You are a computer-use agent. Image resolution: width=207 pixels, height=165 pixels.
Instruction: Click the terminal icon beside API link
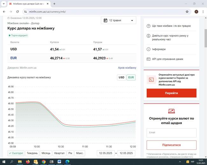(148, 59)
